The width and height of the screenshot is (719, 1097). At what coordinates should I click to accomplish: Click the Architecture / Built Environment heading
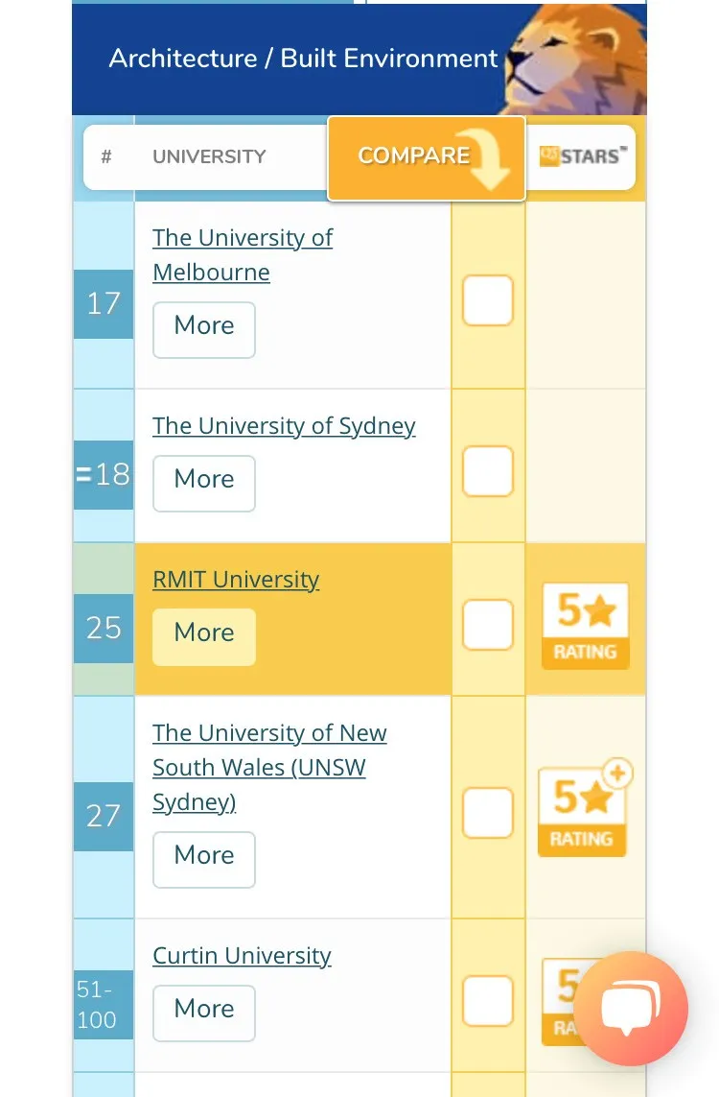pyautogui.click(x=303, y=59)
